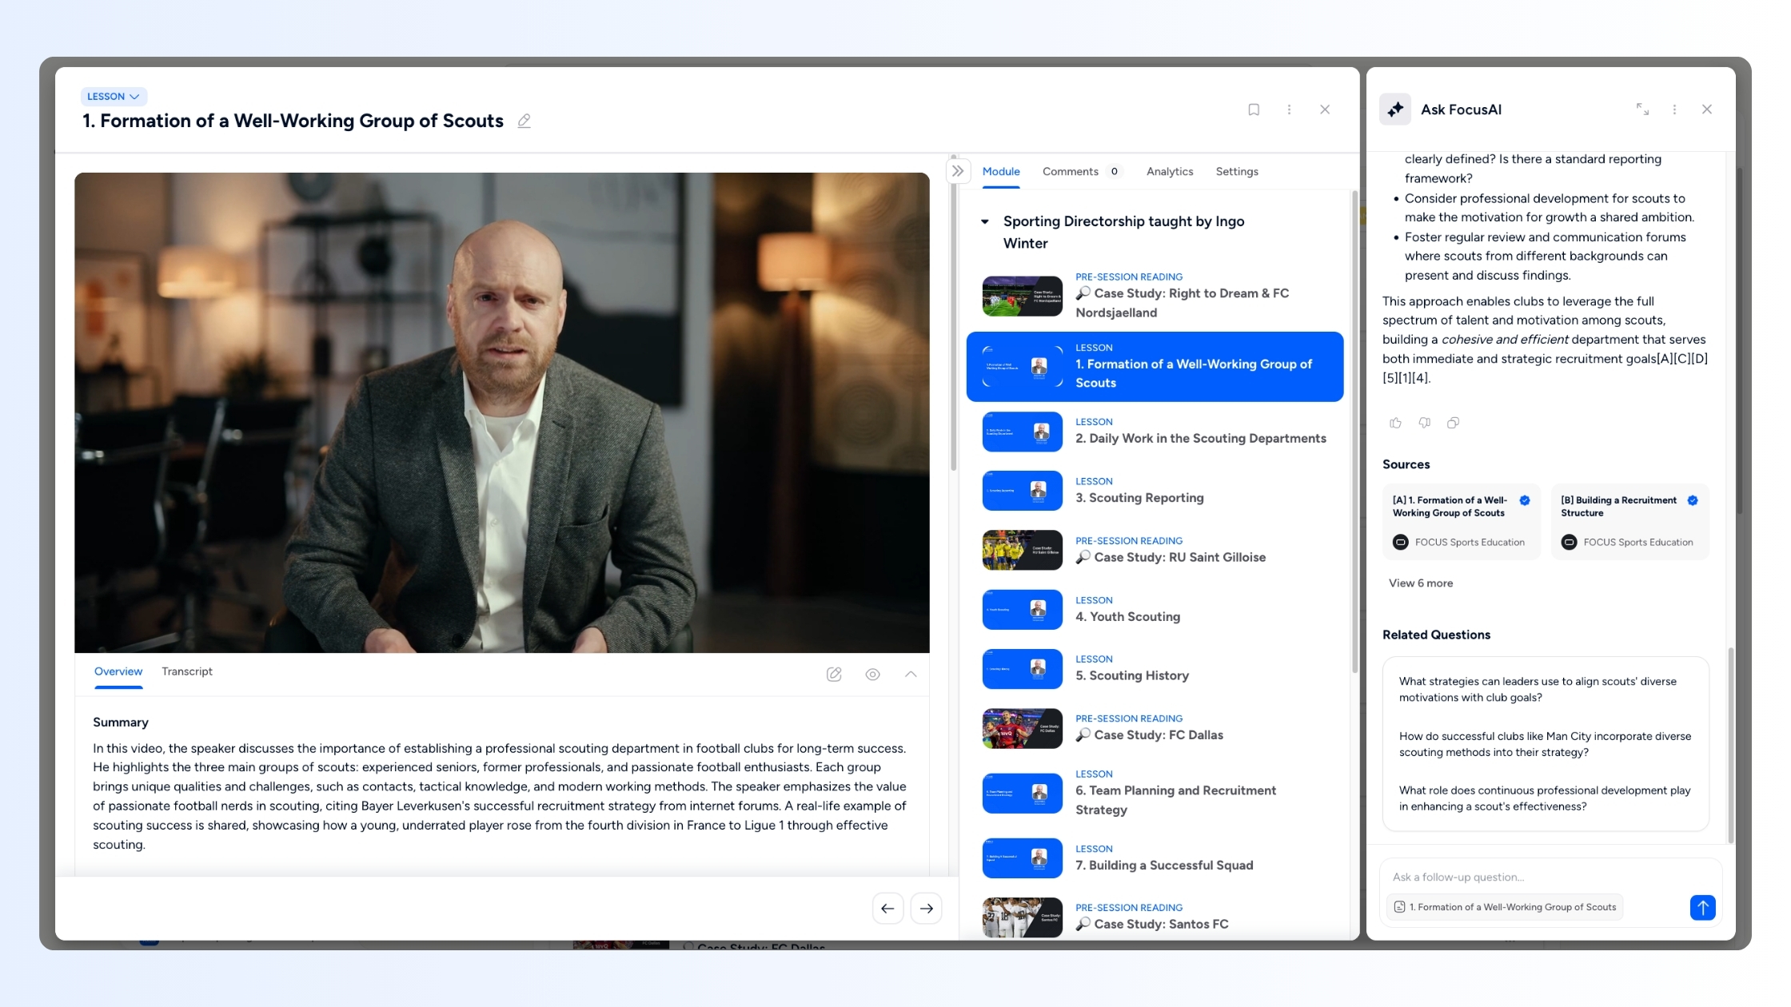This screenshot has height=1007, width=1791.
Task: Copy the FocusAI answer
Action: pos(1453,423)
